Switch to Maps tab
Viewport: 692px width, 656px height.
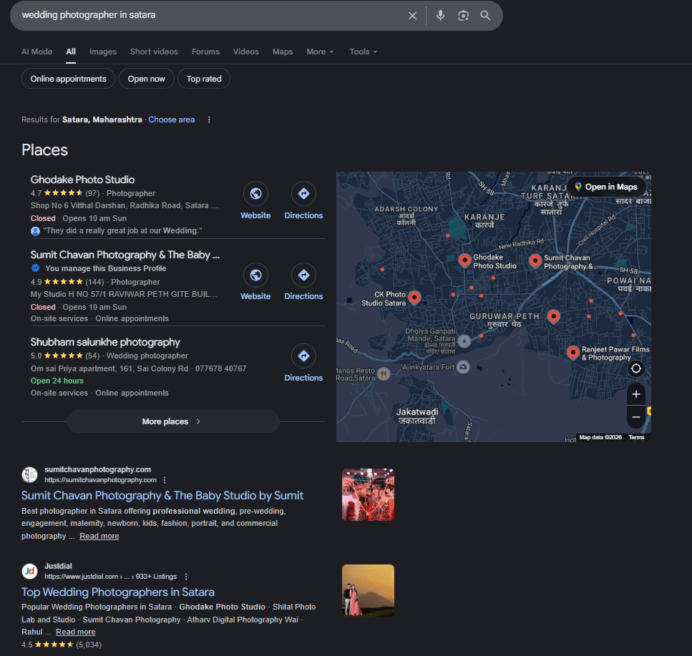[283, 52]
